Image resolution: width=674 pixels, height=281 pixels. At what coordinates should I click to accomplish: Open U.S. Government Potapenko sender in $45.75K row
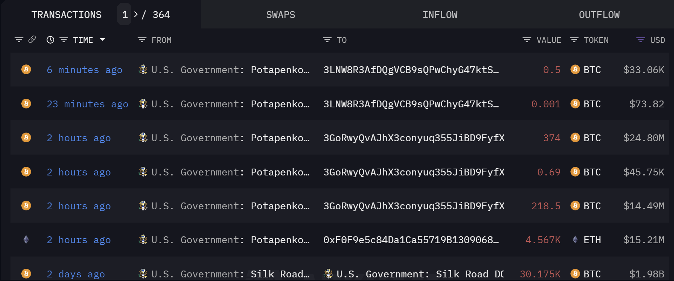(230, 172)
